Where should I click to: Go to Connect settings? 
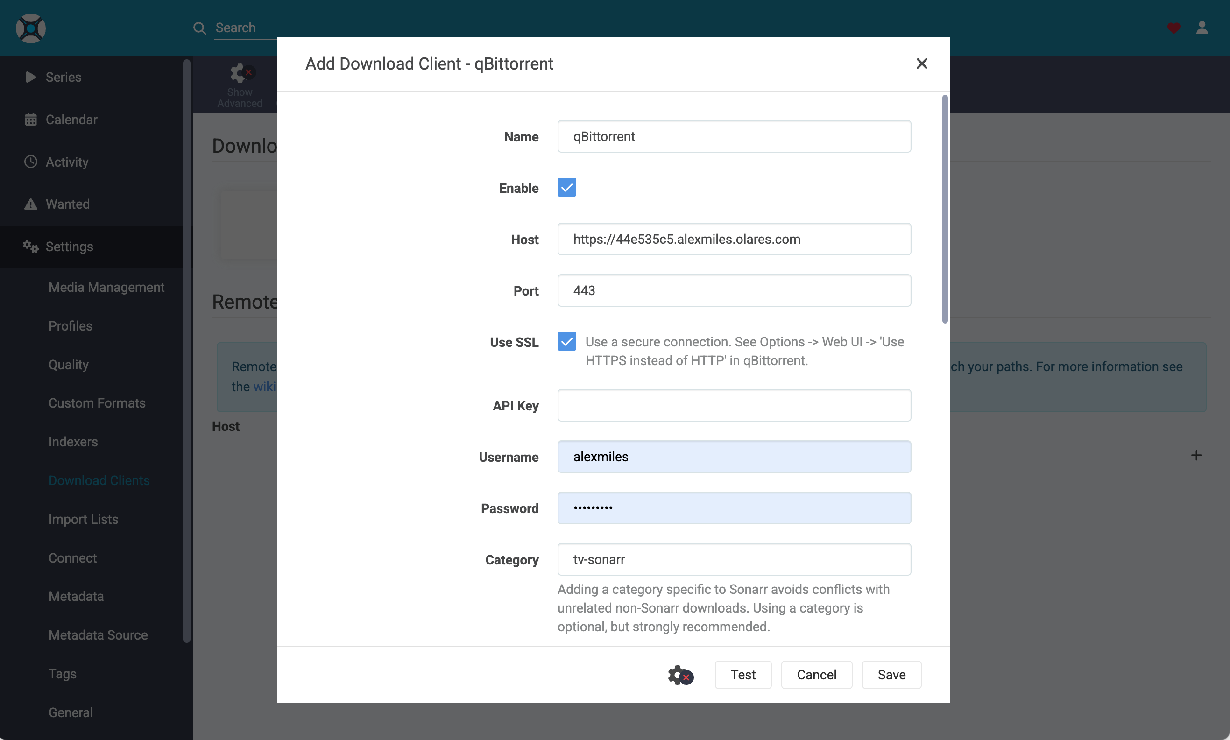pyautogui.click(x=72, y=558)
